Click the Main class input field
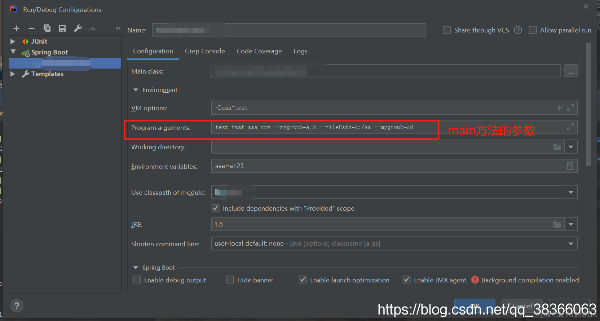Image resolution: width=600 pixels, height=321 pixels. coord(385,71)
